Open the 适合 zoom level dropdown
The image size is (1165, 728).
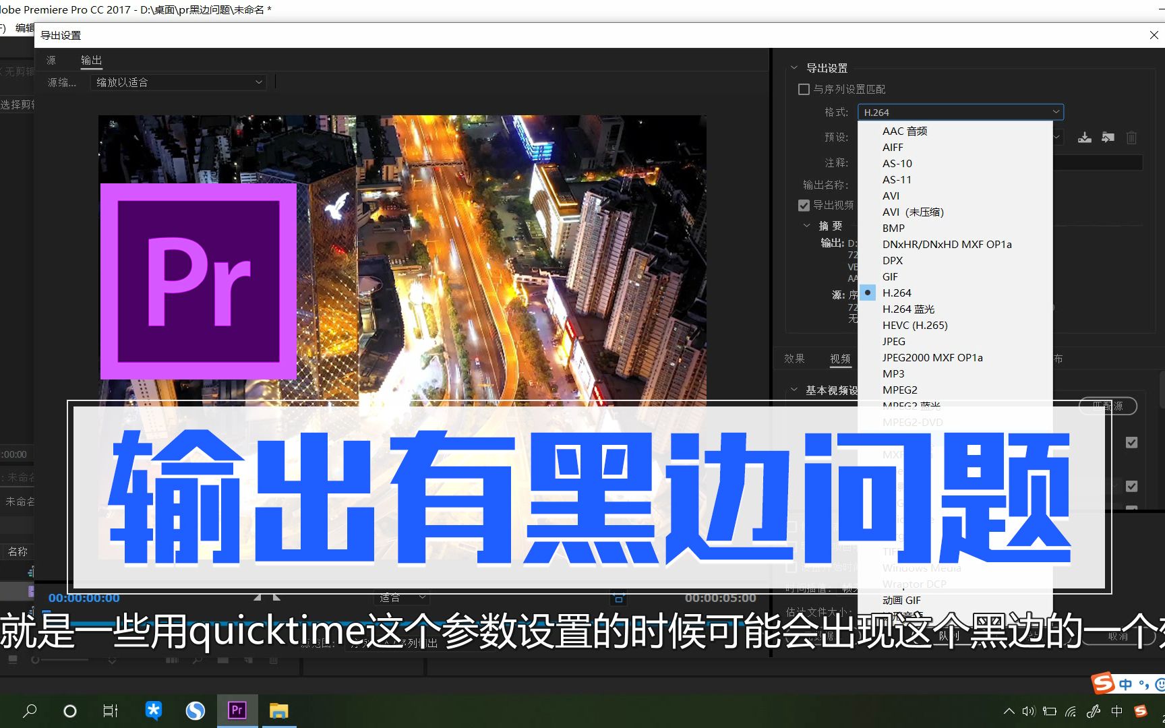click(402, 597)
